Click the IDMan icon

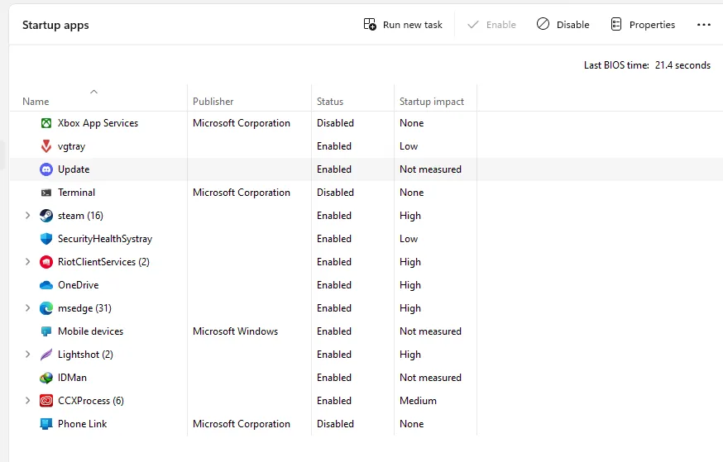pos(46,378)
